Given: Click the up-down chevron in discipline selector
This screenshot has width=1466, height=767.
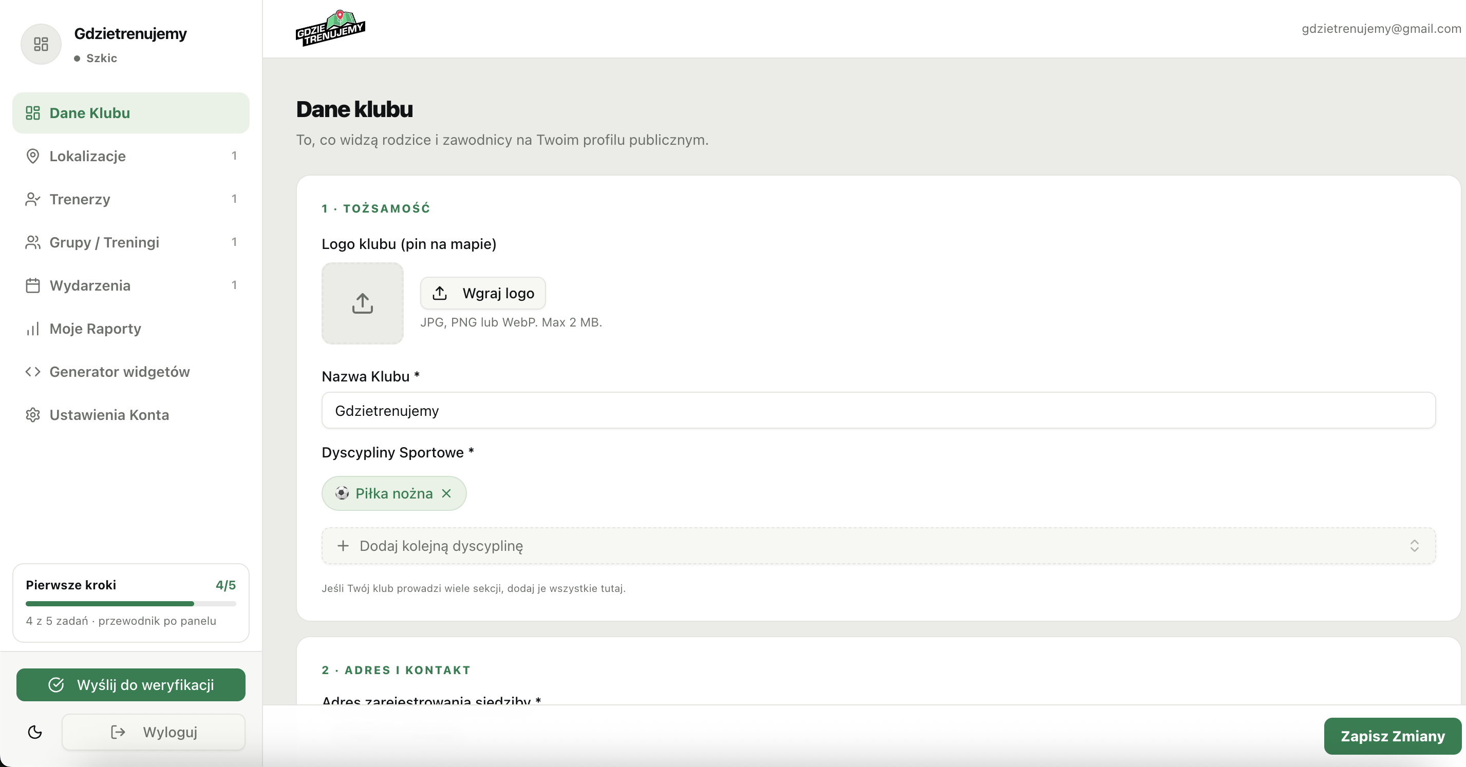Looking at the screenshot, I should 1414,546.
